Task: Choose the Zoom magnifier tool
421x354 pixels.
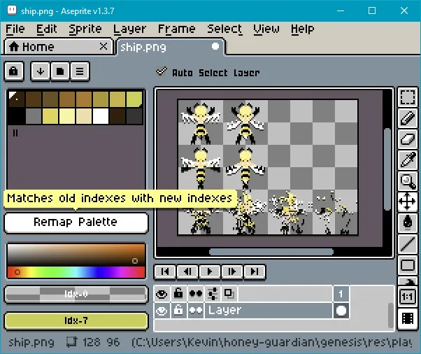Action: [x=407, y=182]
